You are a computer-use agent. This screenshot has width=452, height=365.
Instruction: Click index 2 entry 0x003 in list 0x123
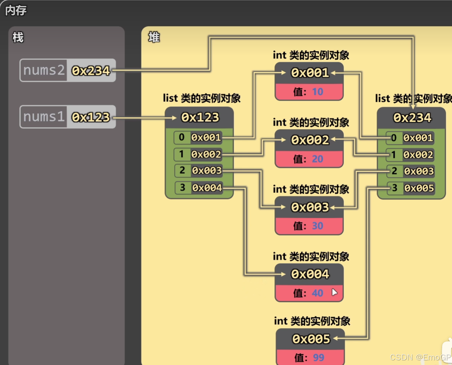(199, 170)
